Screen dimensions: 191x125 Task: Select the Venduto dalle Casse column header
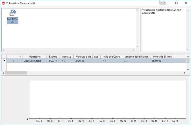pos(87,56)
